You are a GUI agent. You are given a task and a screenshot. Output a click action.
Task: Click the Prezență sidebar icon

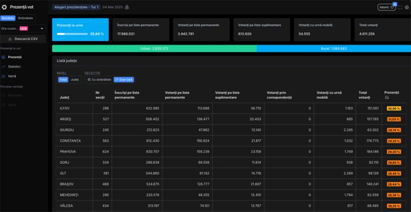coord(4,57)
